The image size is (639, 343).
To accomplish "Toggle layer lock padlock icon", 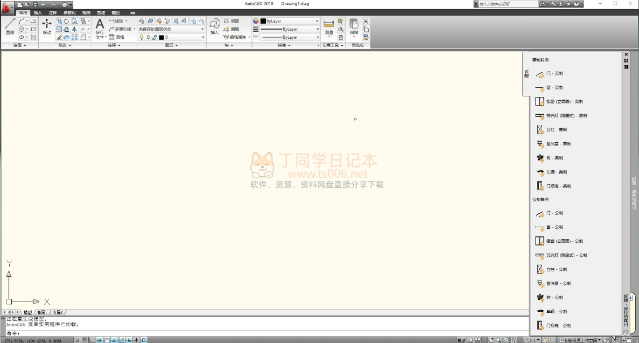I will point(155,37).
